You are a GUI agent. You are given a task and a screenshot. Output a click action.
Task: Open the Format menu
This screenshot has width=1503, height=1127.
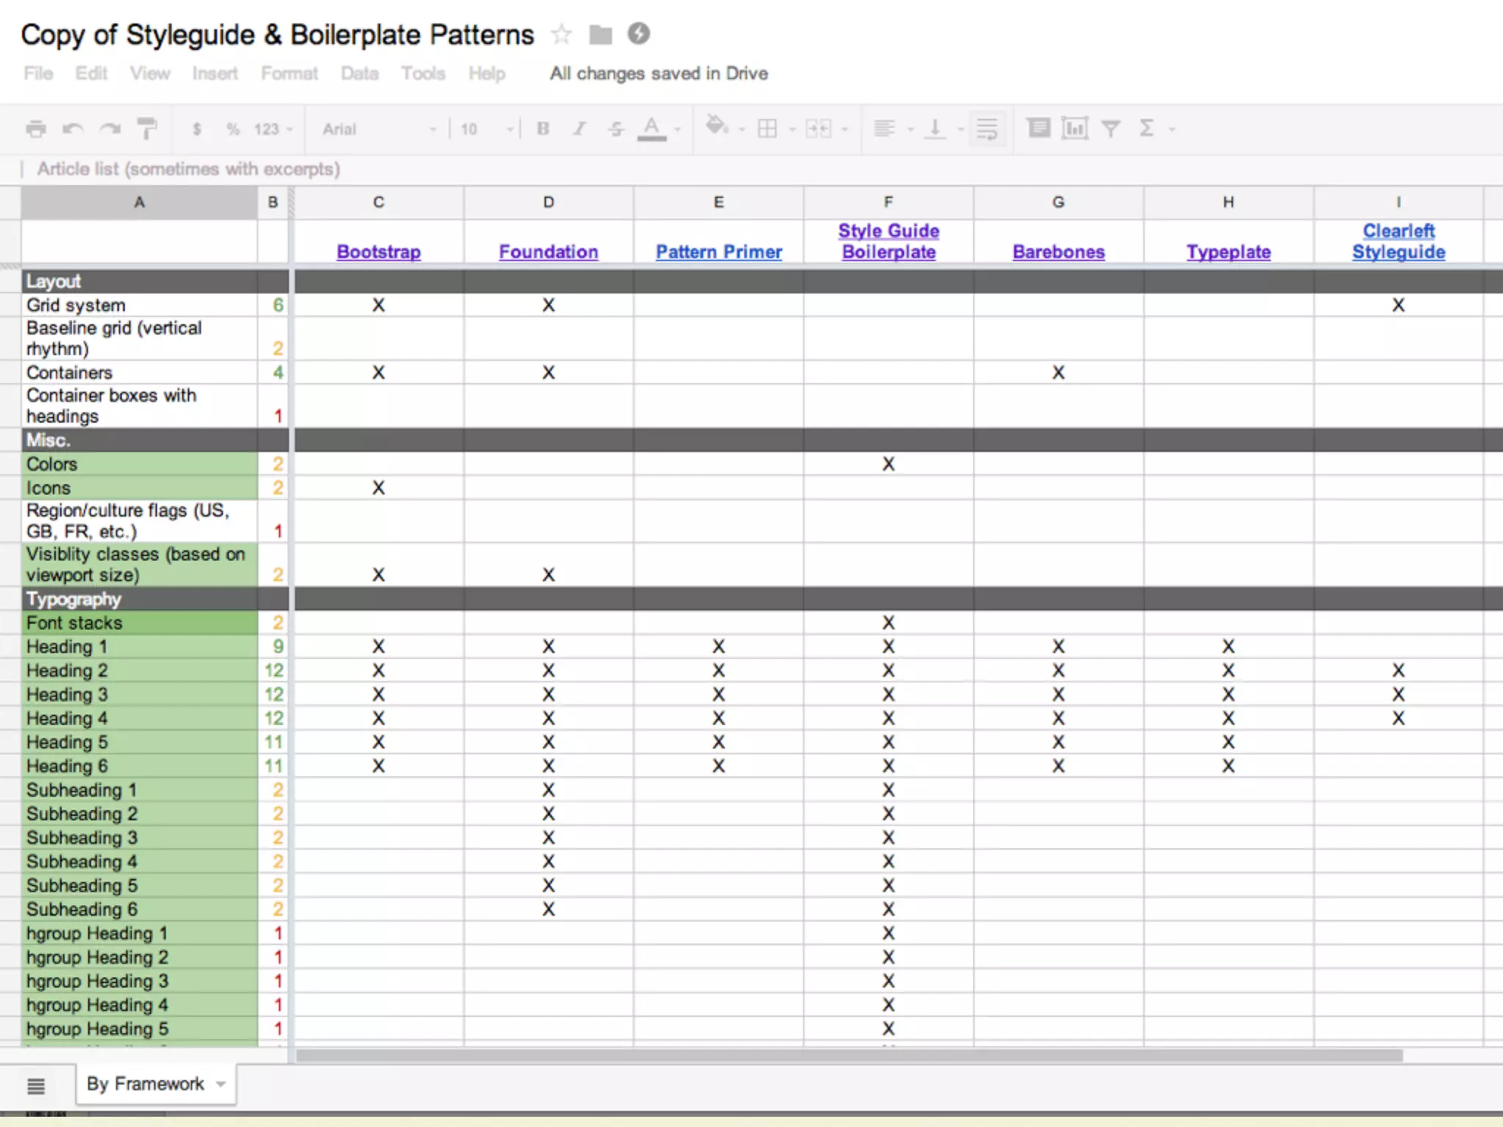click(289, 73)
